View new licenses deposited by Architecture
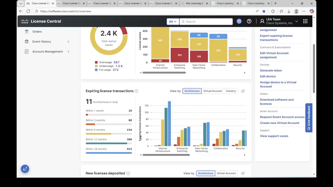 pos(206,173)
